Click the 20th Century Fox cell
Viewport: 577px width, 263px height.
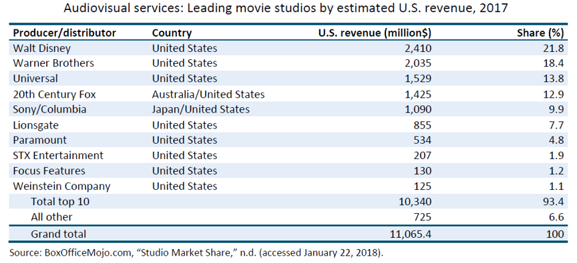point(54,95)
